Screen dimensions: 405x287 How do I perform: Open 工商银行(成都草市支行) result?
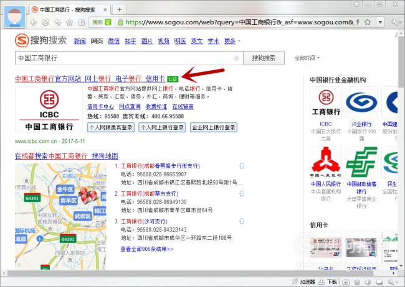click(150, 193)
